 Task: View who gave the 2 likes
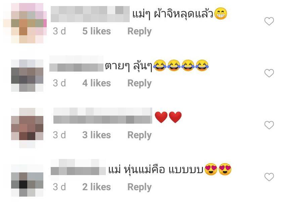(x=96, y=187)
